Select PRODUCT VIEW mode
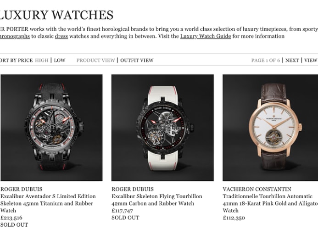Viewport: 318px width, 240px height. (x=96, y=60)
